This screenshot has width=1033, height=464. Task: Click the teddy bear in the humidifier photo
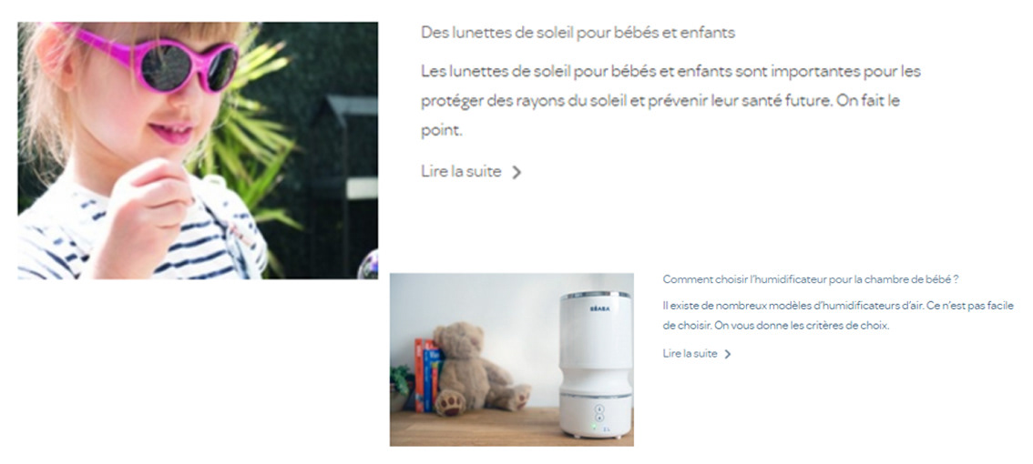pyautogui.click(x=476, y=368)
